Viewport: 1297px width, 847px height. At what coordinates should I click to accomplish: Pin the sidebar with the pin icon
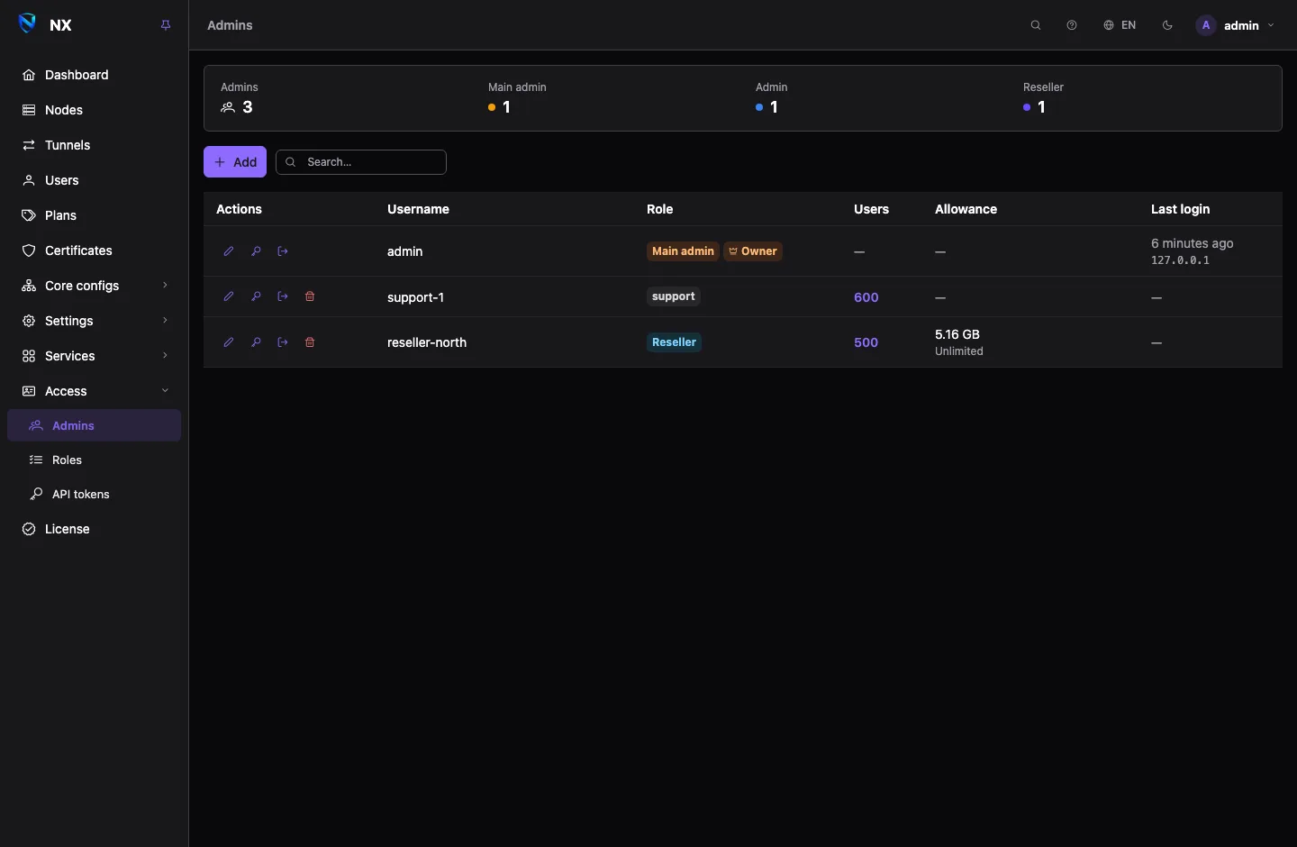click(x=166, y=25)
